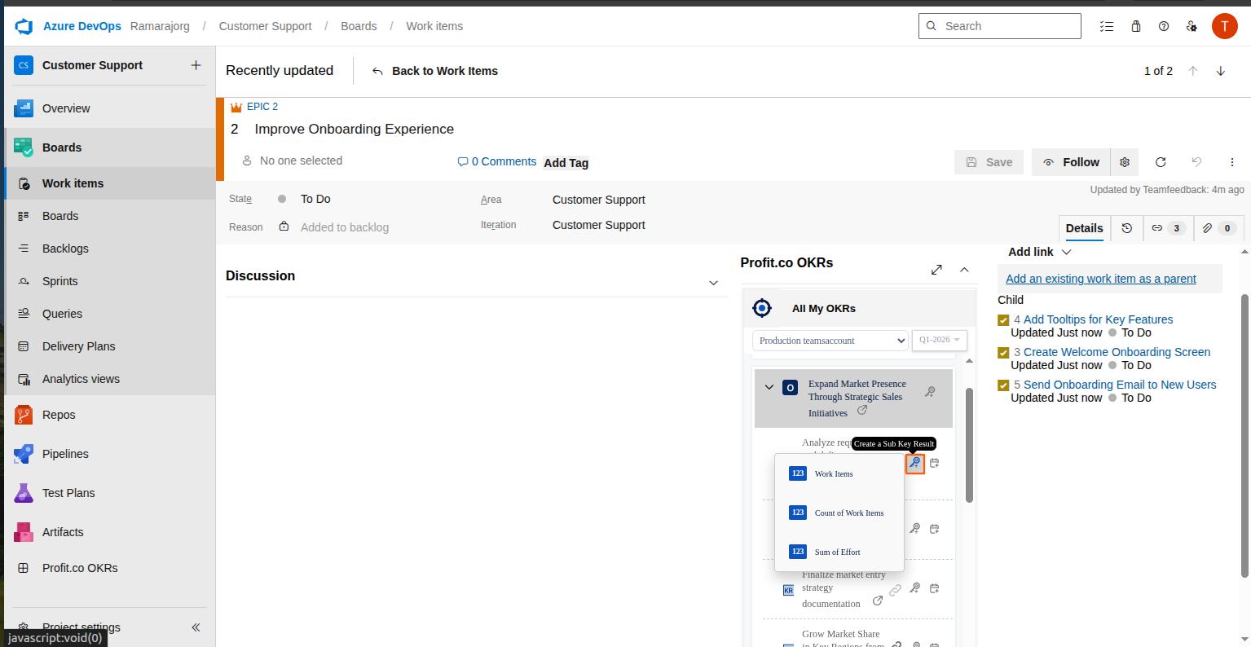Click the Follow button
The image size is (1251, 647).
coord(1071,162)
